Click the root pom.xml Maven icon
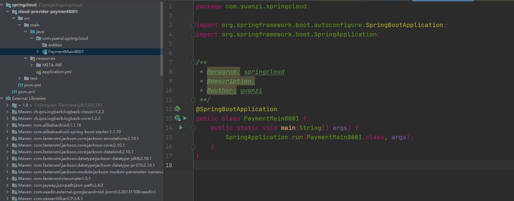The width and height of the screenshot is (514, 201). pos(14,92)
